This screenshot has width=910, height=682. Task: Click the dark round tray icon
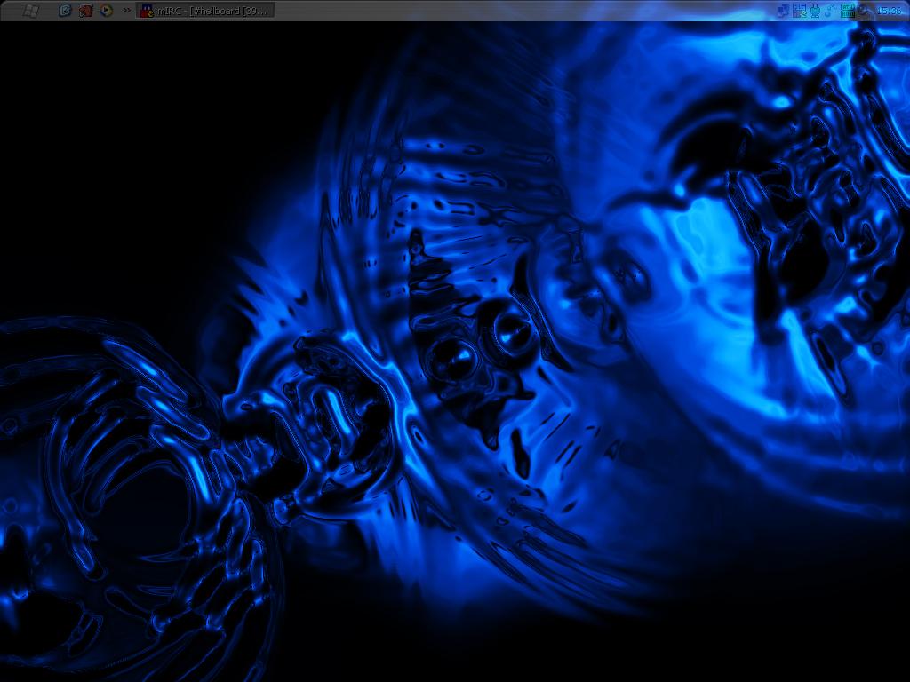point(863,11)
